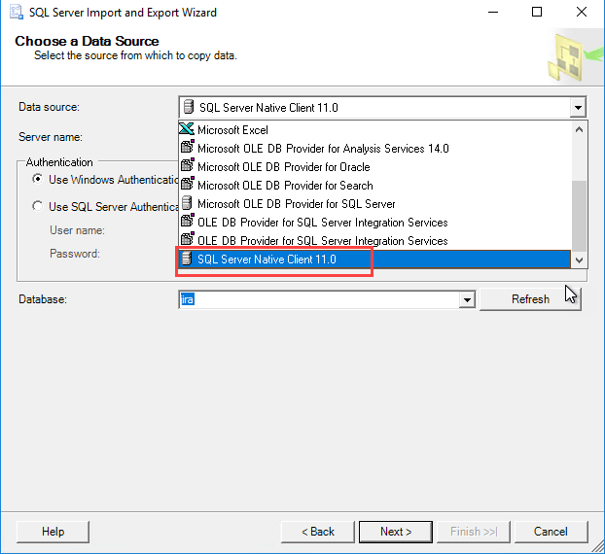Select Use Windows Authentication radio button
The image size is (605, 554).
pos(37,179)
